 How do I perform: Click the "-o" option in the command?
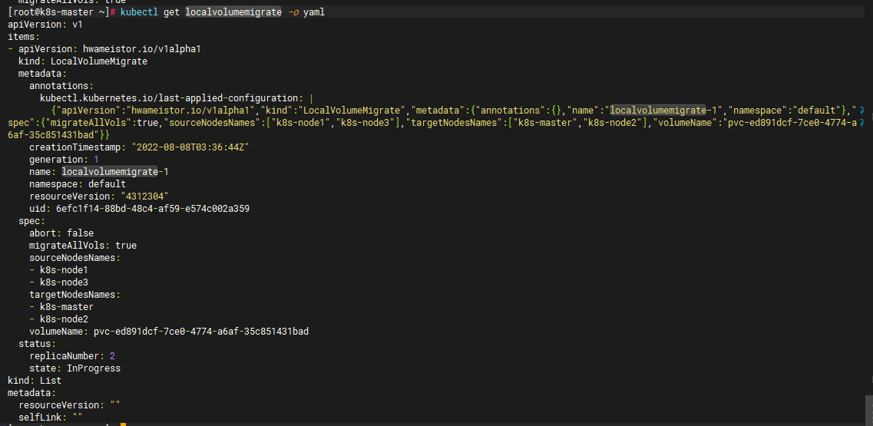(293, 12)
